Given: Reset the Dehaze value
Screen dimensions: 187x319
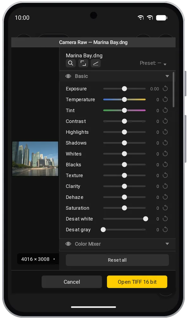Looking at the screenshot, I should [x=165, y=197].
